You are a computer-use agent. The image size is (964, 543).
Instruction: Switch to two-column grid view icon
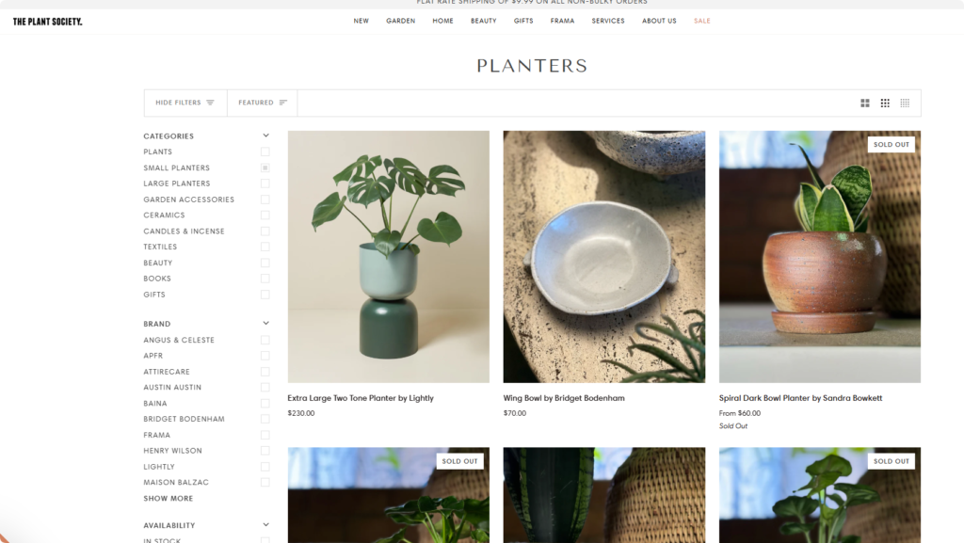[865, 104]
